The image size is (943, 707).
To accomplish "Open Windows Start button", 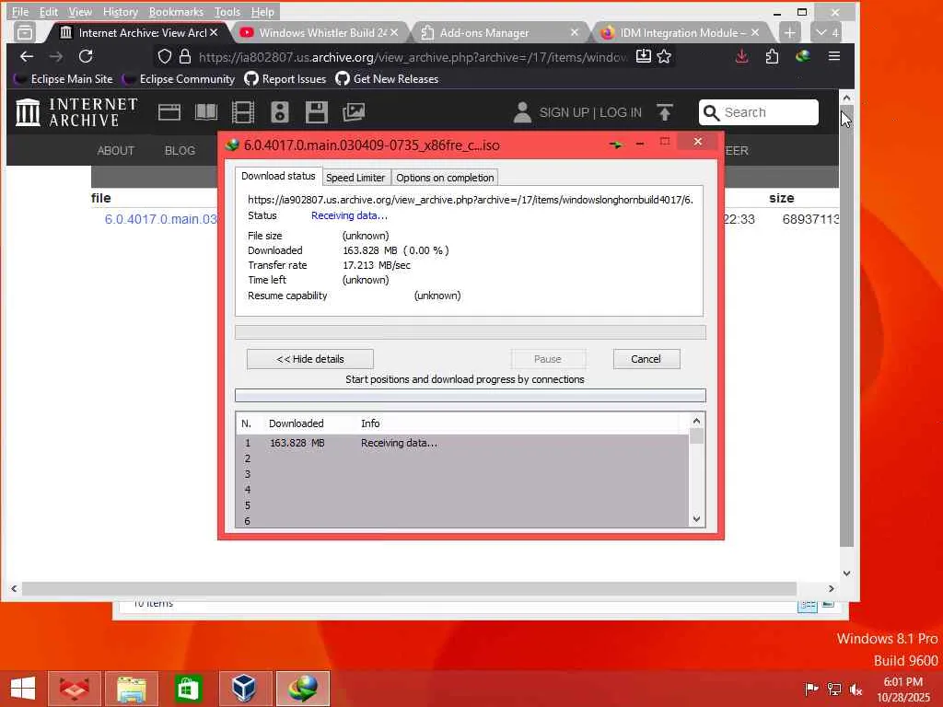I will tap(23, 689).
